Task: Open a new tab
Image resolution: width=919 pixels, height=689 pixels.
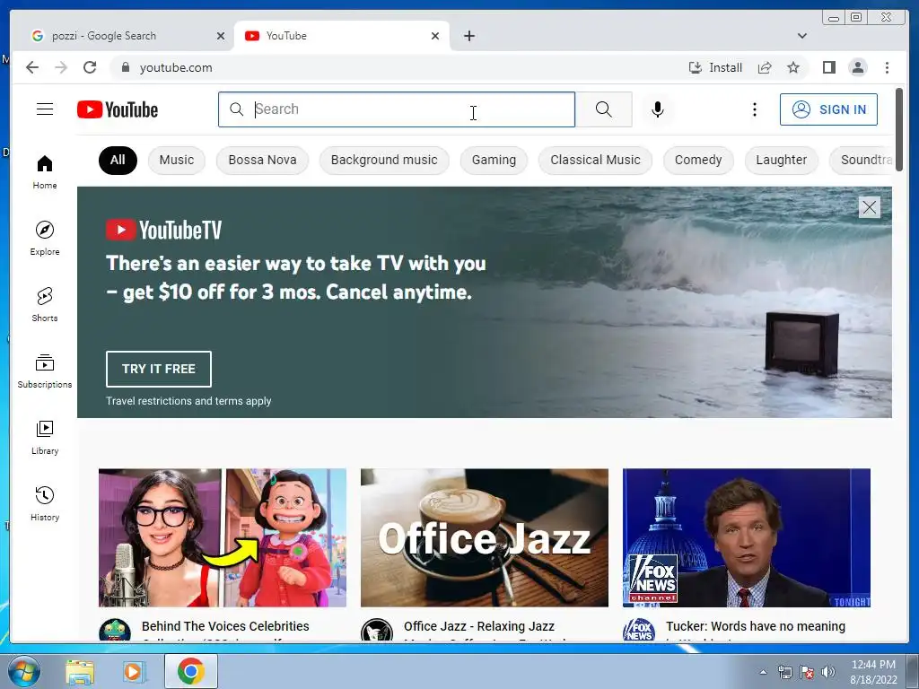Action: point(468,36)
